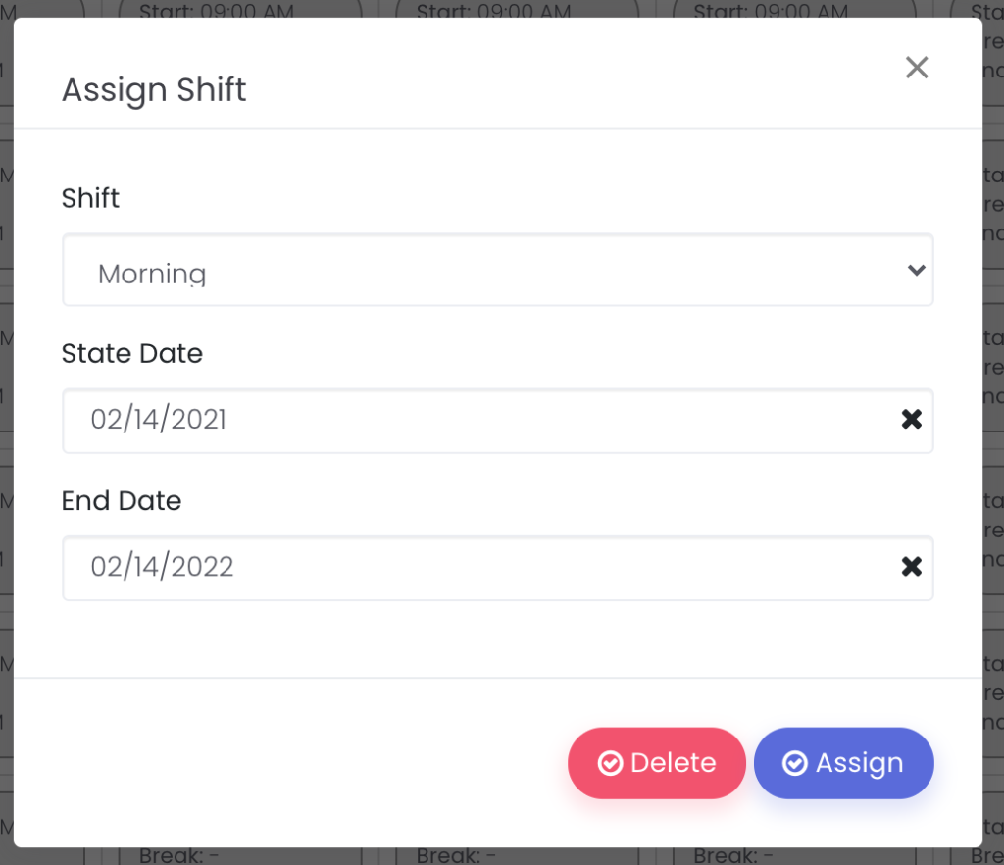Focus the End Date field 02/14/2022
This screenshot has height=865, width=1004.
point(497,568)
